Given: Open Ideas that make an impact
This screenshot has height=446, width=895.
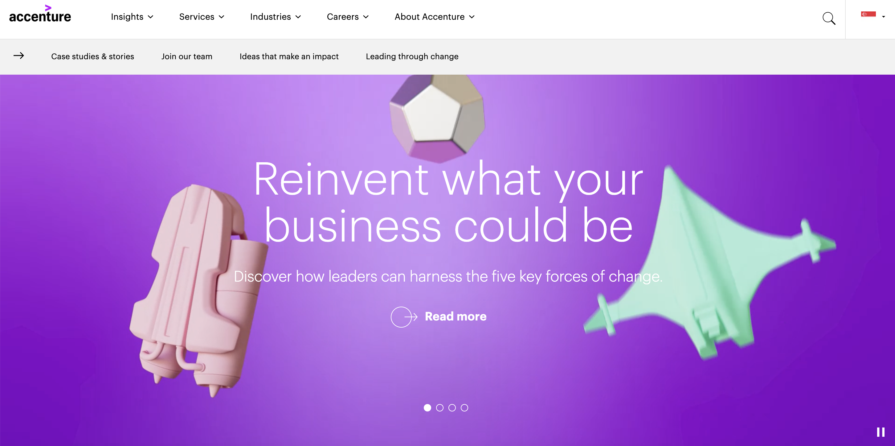Looking at the screenshot, I should coord(289,56).
